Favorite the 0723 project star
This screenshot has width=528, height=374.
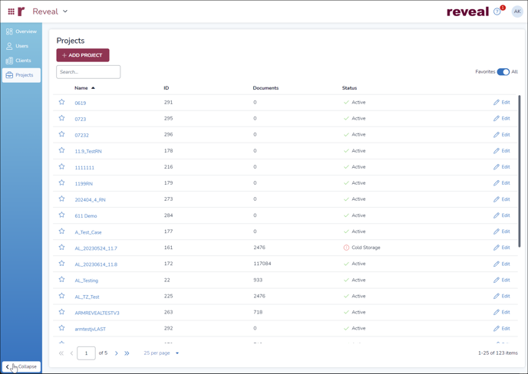click(62, 119)
